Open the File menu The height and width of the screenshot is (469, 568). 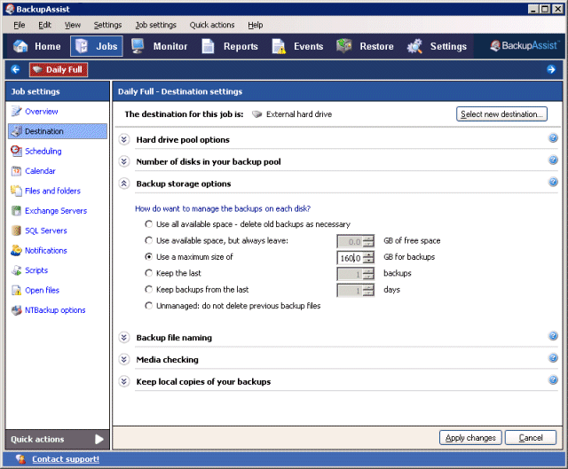pyautogui.click(x=20, y=25)
